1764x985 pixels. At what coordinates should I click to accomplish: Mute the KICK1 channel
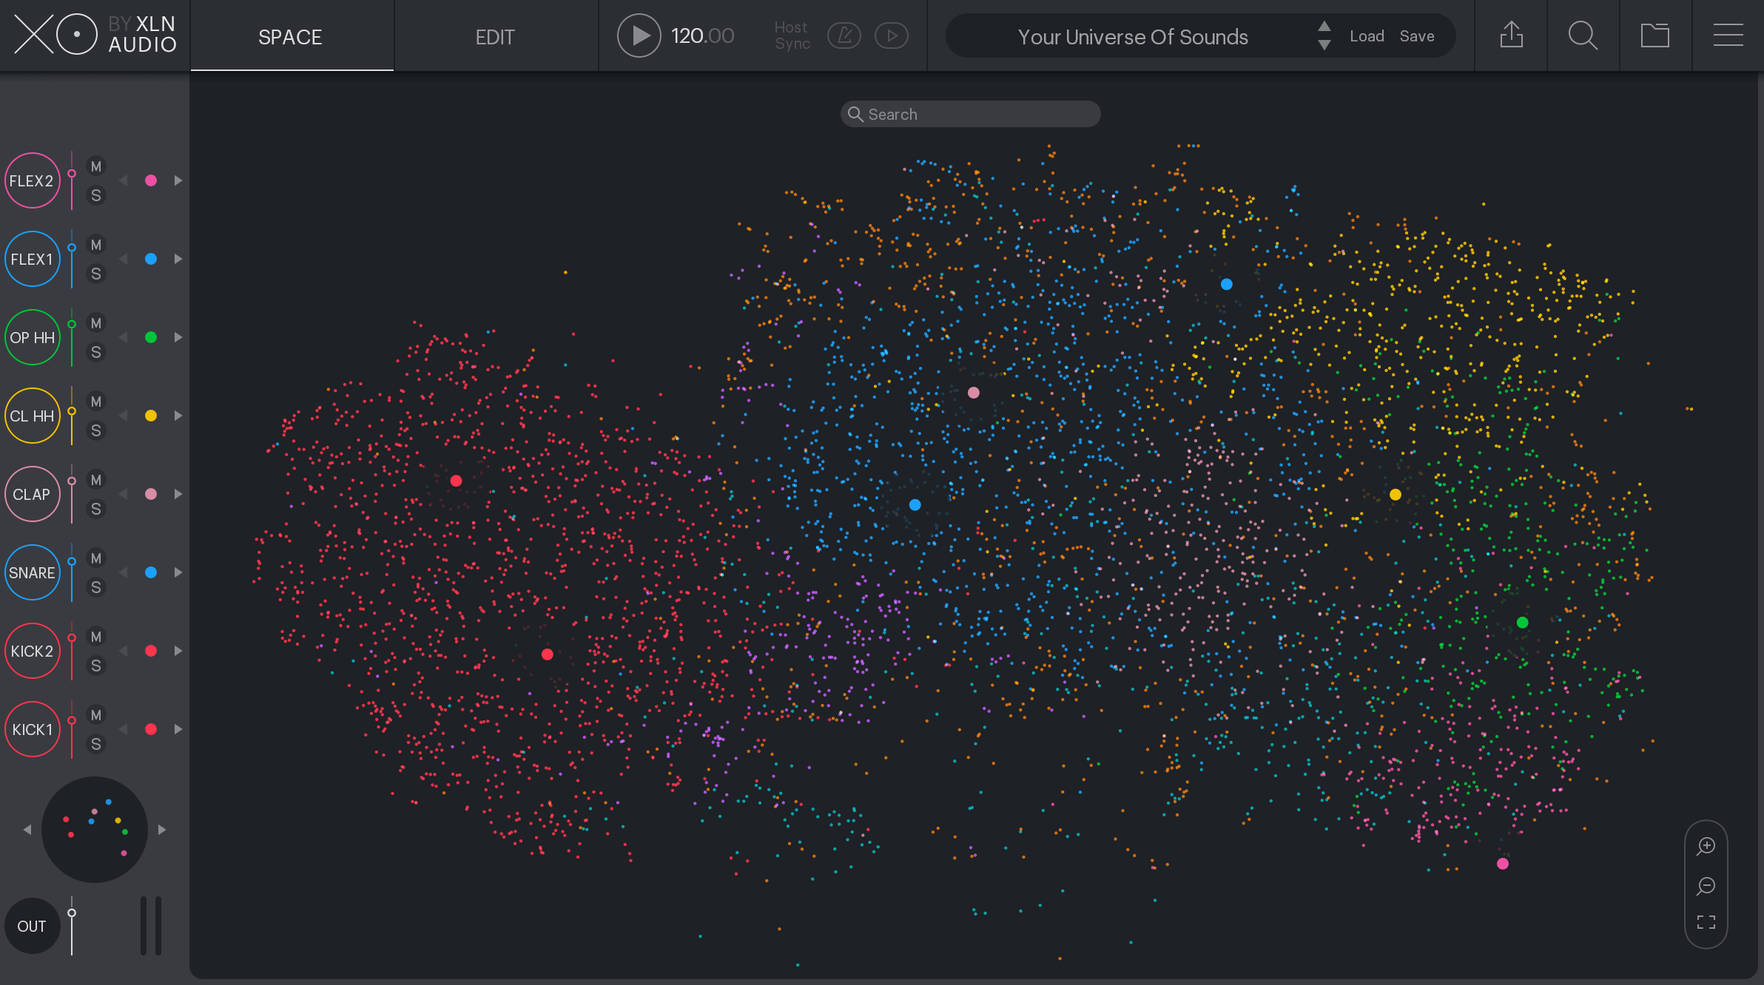[x=96, y=715]
